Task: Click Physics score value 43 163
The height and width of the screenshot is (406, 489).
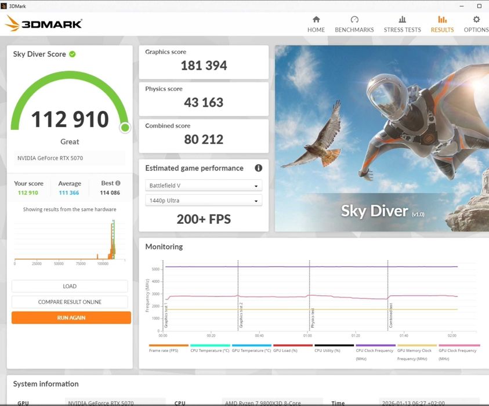Action: click(204, 102)
